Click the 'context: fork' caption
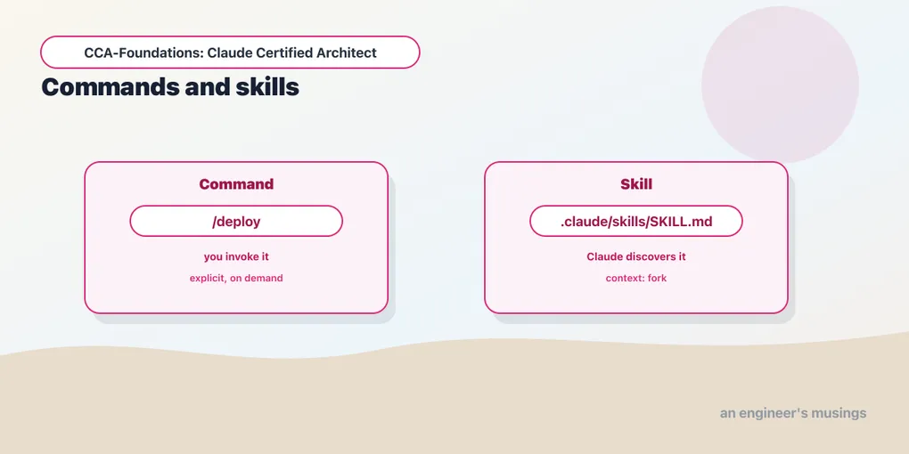The width and height of the screenshot is (909, 454). click(x=636, y=278)
